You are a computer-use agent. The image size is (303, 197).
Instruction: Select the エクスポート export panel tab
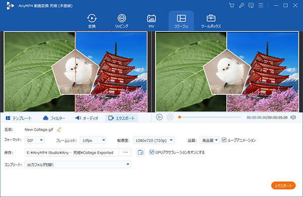pyautogui.click(x=122, y=118)
